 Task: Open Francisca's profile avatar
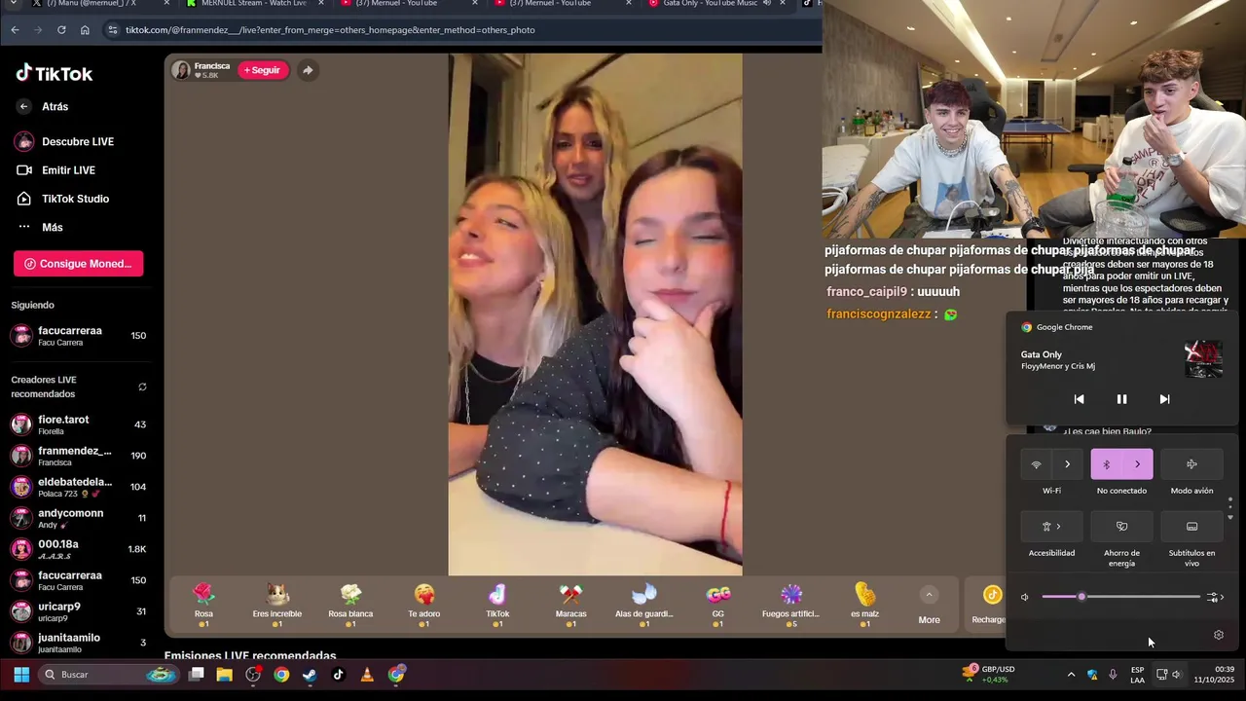tap(181, 70)
